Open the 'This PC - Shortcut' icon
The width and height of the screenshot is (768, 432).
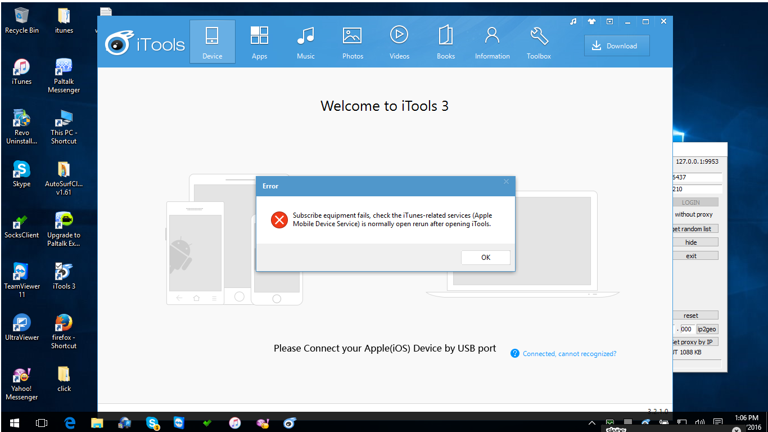pyautogui.click(x=64, y=127)
